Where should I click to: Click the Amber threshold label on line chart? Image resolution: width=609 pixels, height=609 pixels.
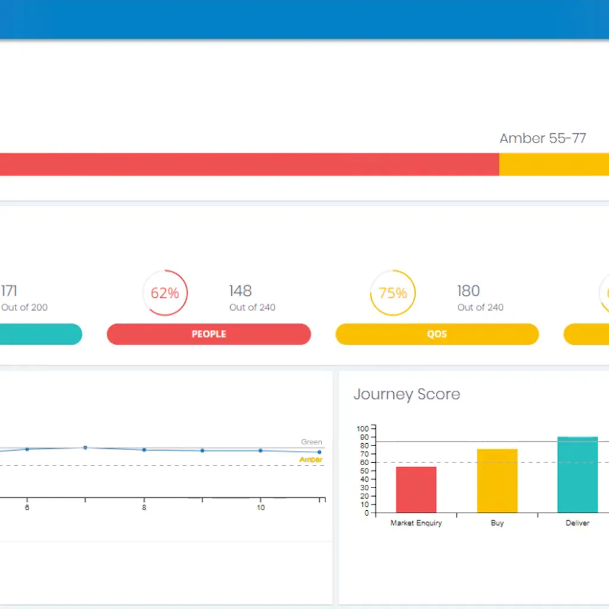point(311,460)
